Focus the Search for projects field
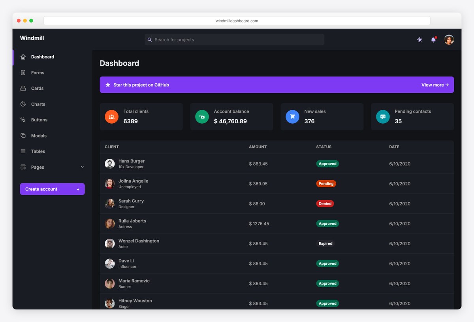This screenshot has height=322, width=474. (x=234, y=40)
